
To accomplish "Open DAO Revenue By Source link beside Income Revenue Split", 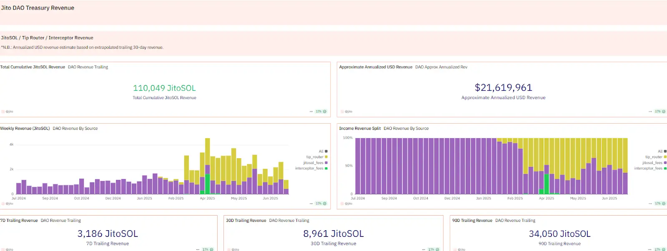I will pos(406,129).
